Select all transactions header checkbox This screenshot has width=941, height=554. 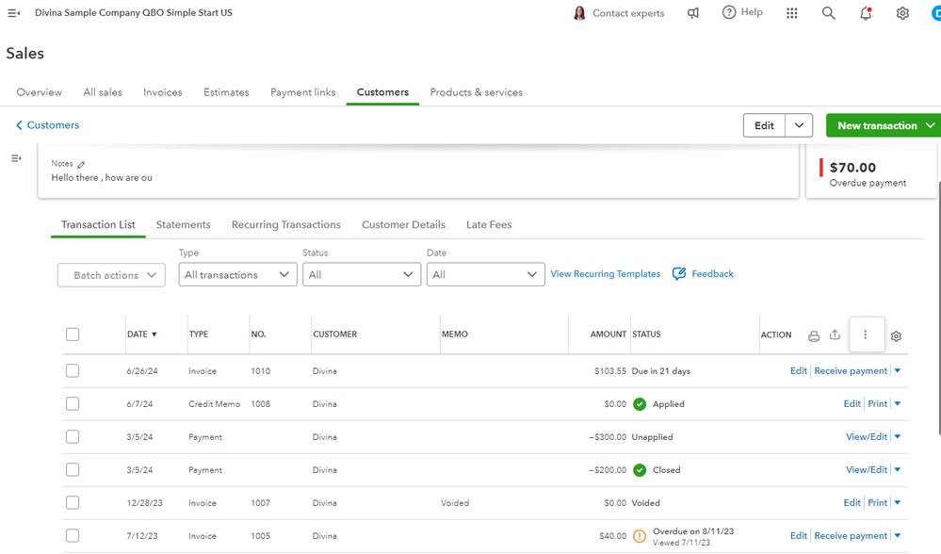click(73, 334)
